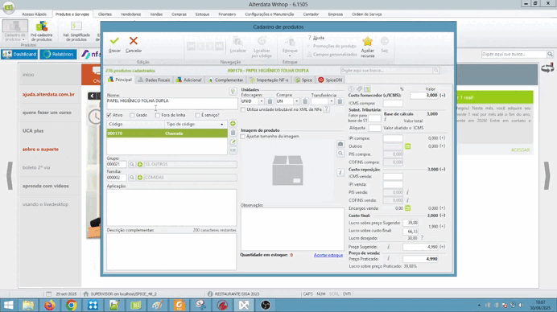This screenshot has width=557, height=312.
Task: Check the Grade checkbox
Action: (x=132, y=115)
